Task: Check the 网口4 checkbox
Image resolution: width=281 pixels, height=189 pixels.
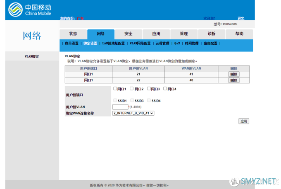Action: [x=165, y=89]
